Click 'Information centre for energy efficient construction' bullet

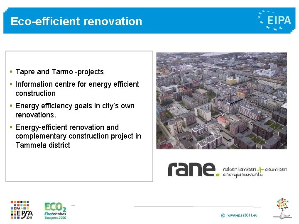(x=77, y=89)
